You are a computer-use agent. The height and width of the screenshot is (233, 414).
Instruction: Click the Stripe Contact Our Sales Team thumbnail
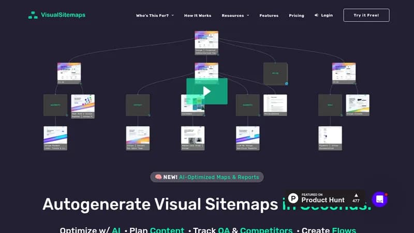138,138
